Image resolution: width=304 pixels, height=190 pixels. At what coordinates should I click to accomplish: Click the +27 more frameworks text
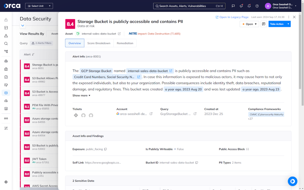click(x=250, y=119)
